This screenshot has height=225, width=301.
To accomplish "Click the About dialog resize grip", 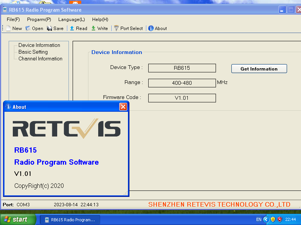I will click(x=126, y=193).
